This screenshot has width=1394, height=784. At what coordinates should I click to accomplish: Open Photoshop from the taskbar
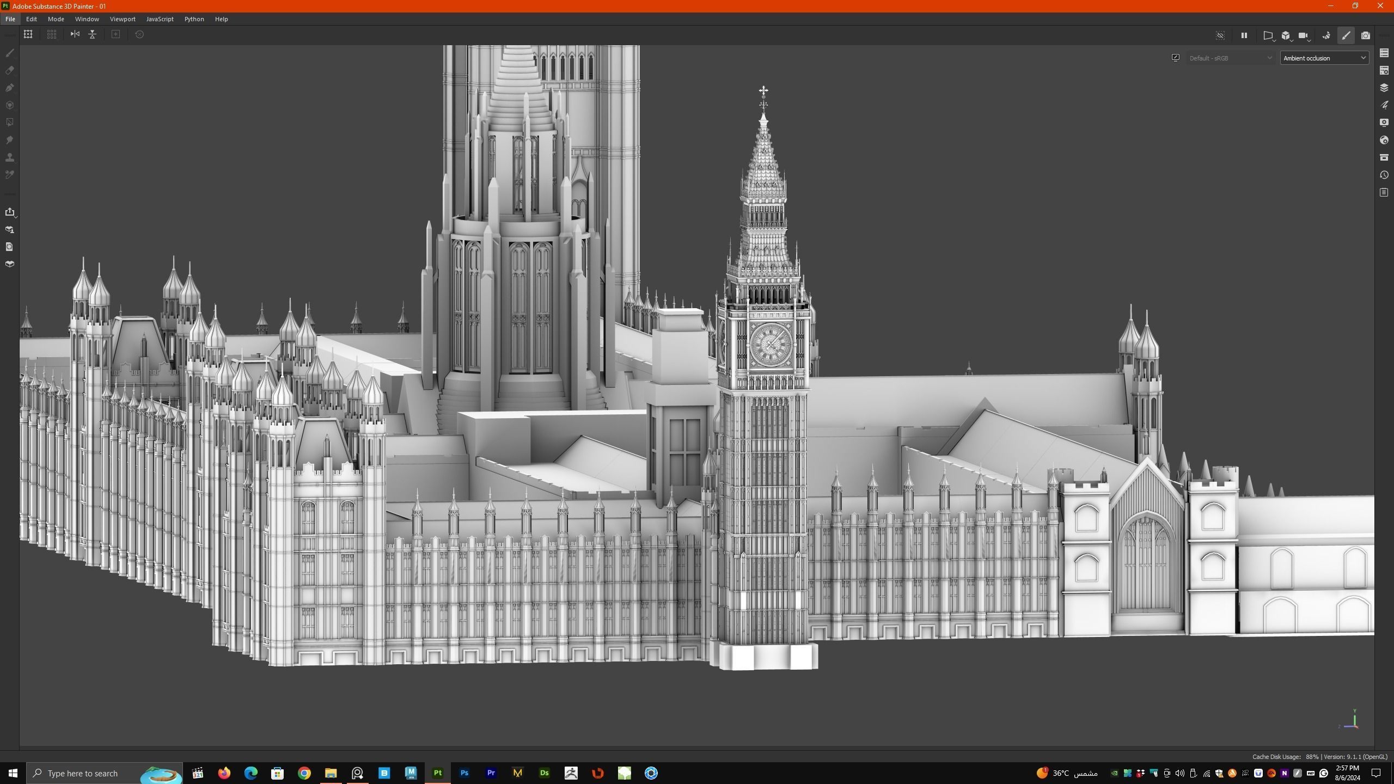tap(464, 773)
